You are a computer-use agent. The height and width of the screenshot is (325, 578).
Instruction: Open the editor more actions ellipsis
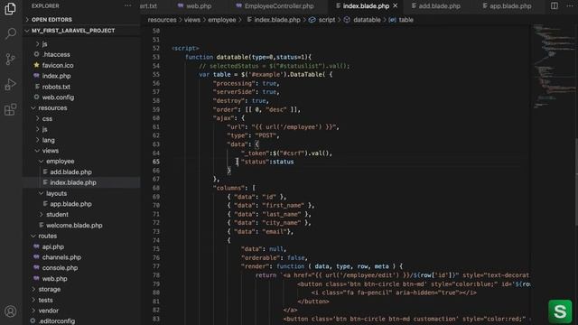coord(570,6)
